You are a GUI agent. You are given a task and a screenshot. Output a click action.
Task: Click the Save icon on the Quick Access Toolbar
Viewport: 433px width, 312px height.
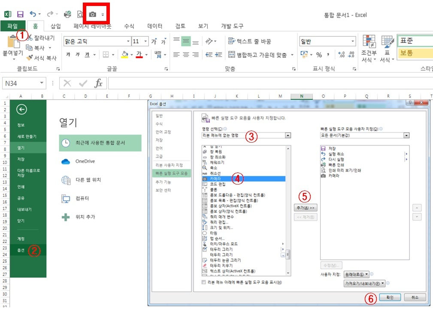[x=20, y=14]
